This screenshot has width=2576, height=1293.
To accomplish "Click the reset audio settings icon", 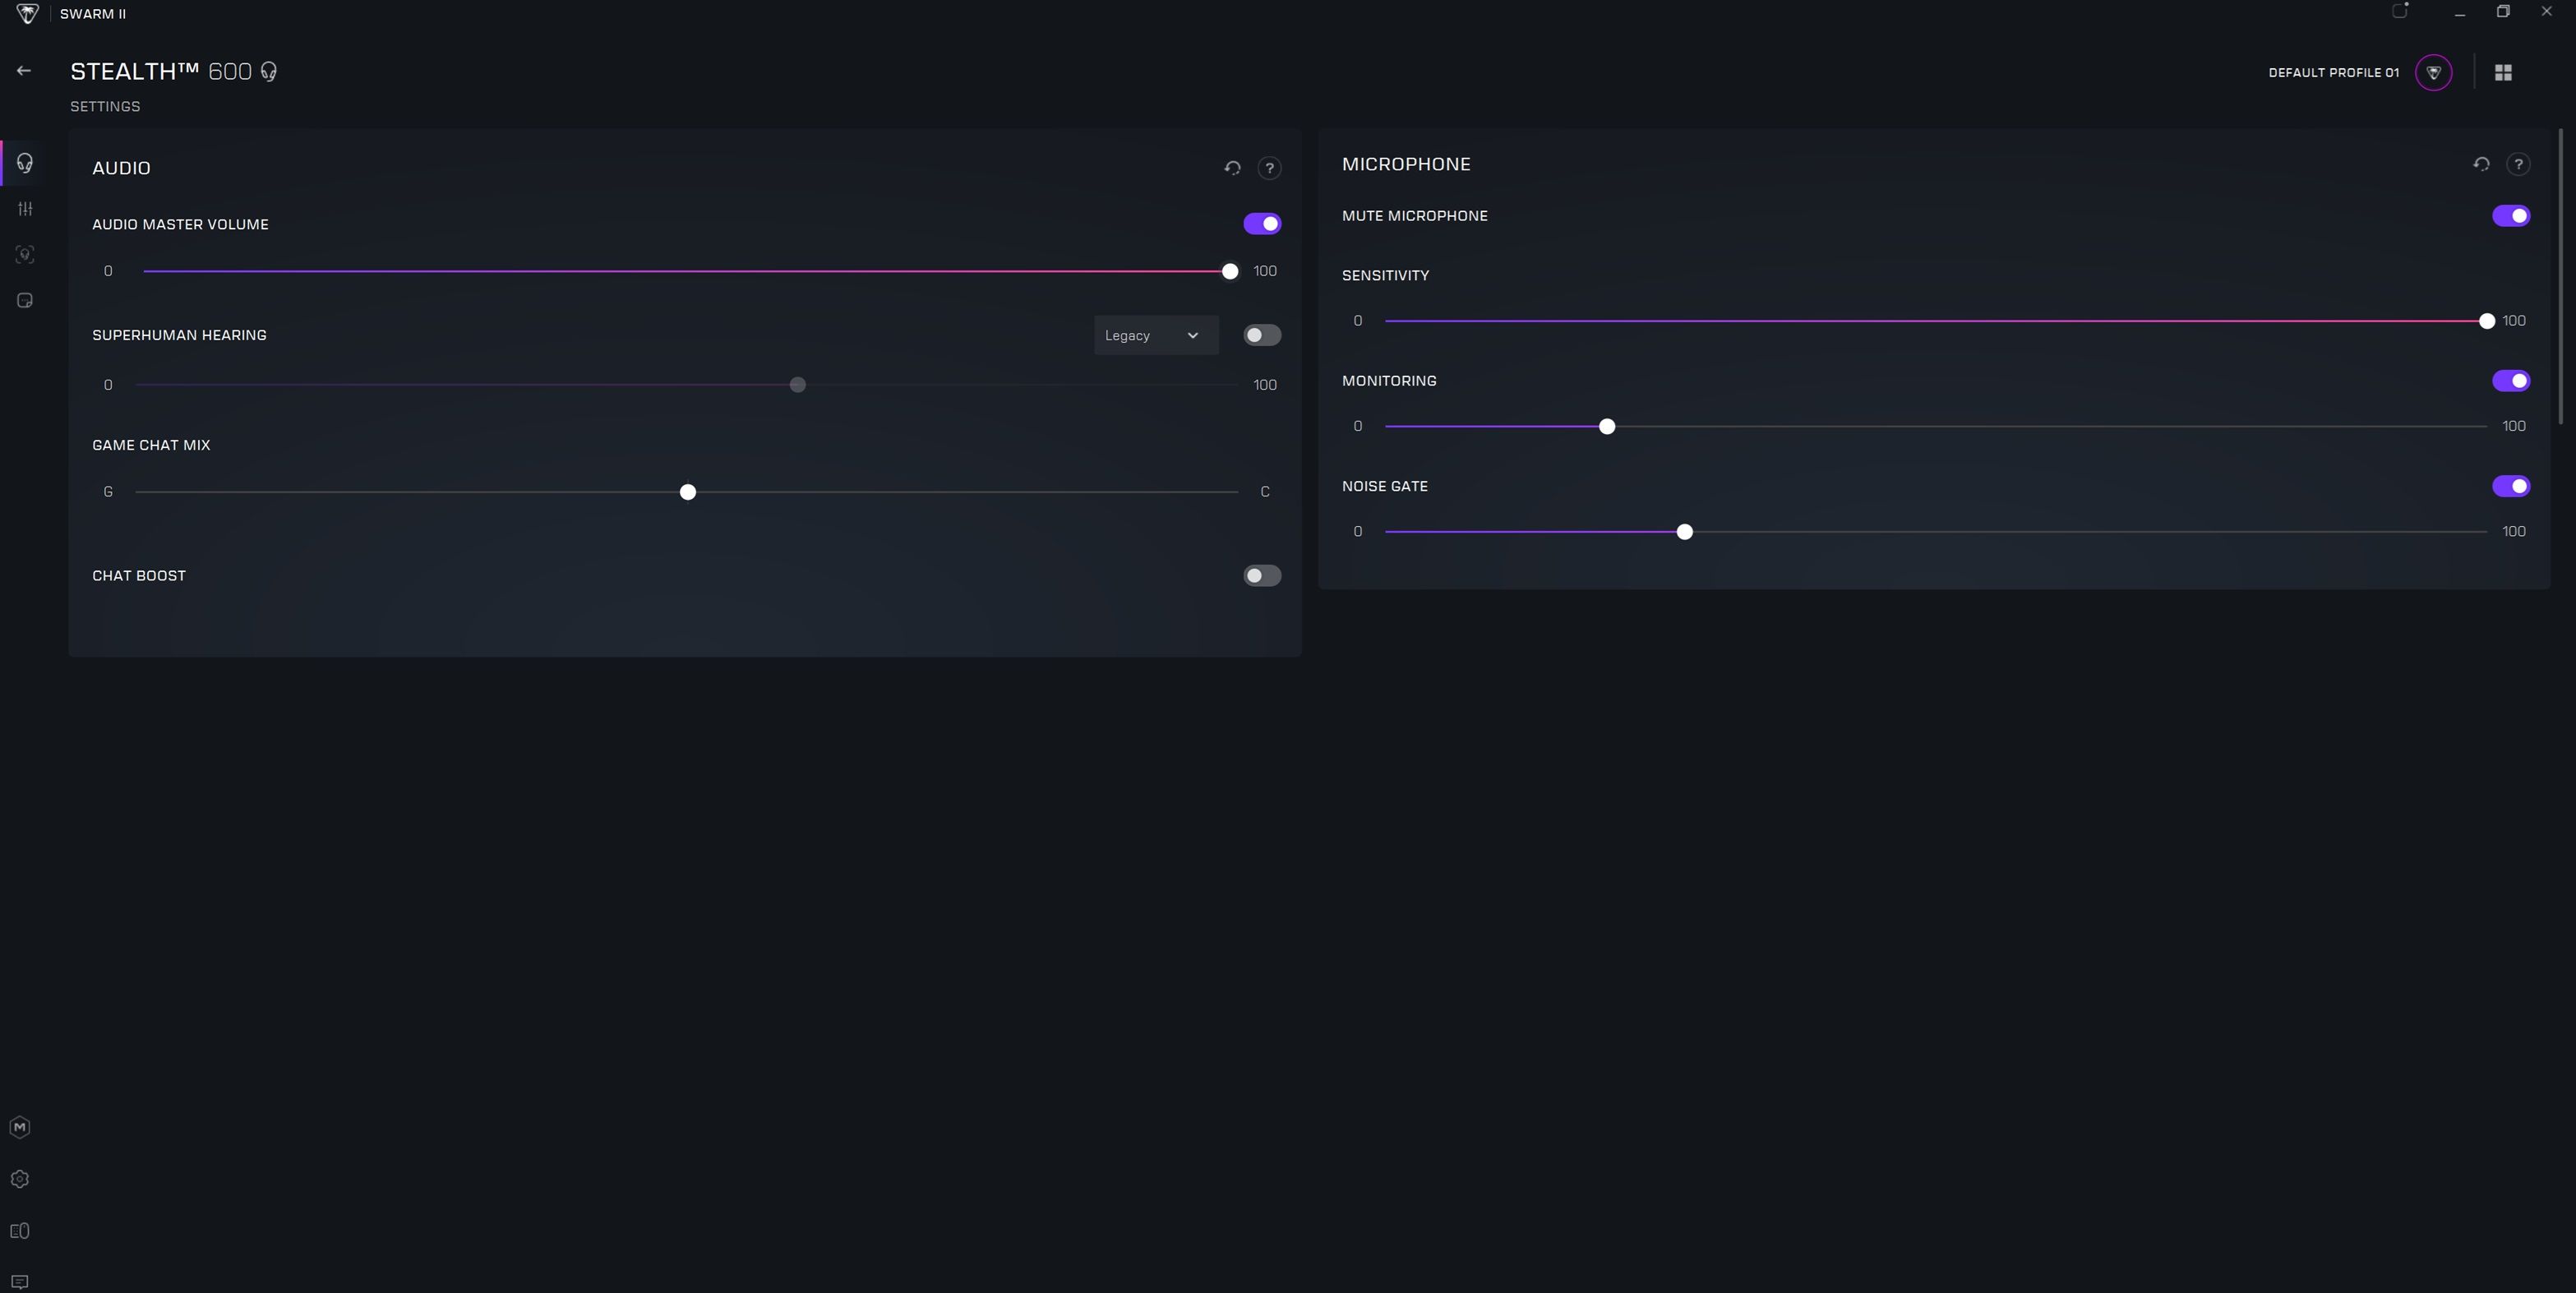I will pos(1231,167).
